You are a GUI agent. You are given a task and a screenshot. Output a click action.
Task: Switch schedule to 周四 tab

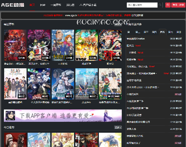[154, 32]
